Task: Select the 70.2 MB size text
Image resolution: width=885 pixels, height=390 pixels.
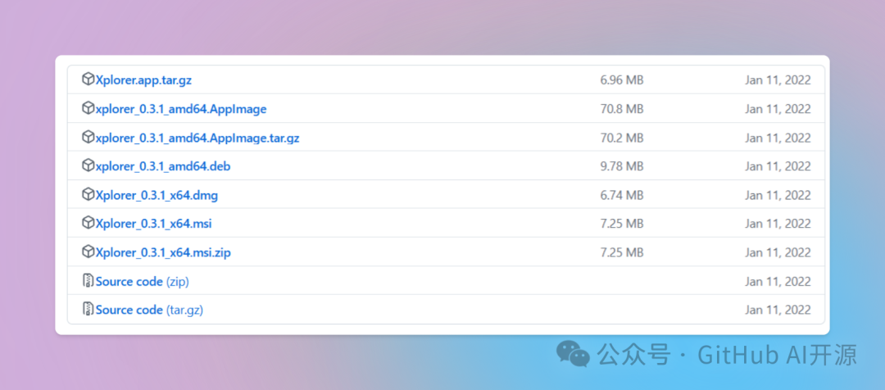Action: coord(622,138)
